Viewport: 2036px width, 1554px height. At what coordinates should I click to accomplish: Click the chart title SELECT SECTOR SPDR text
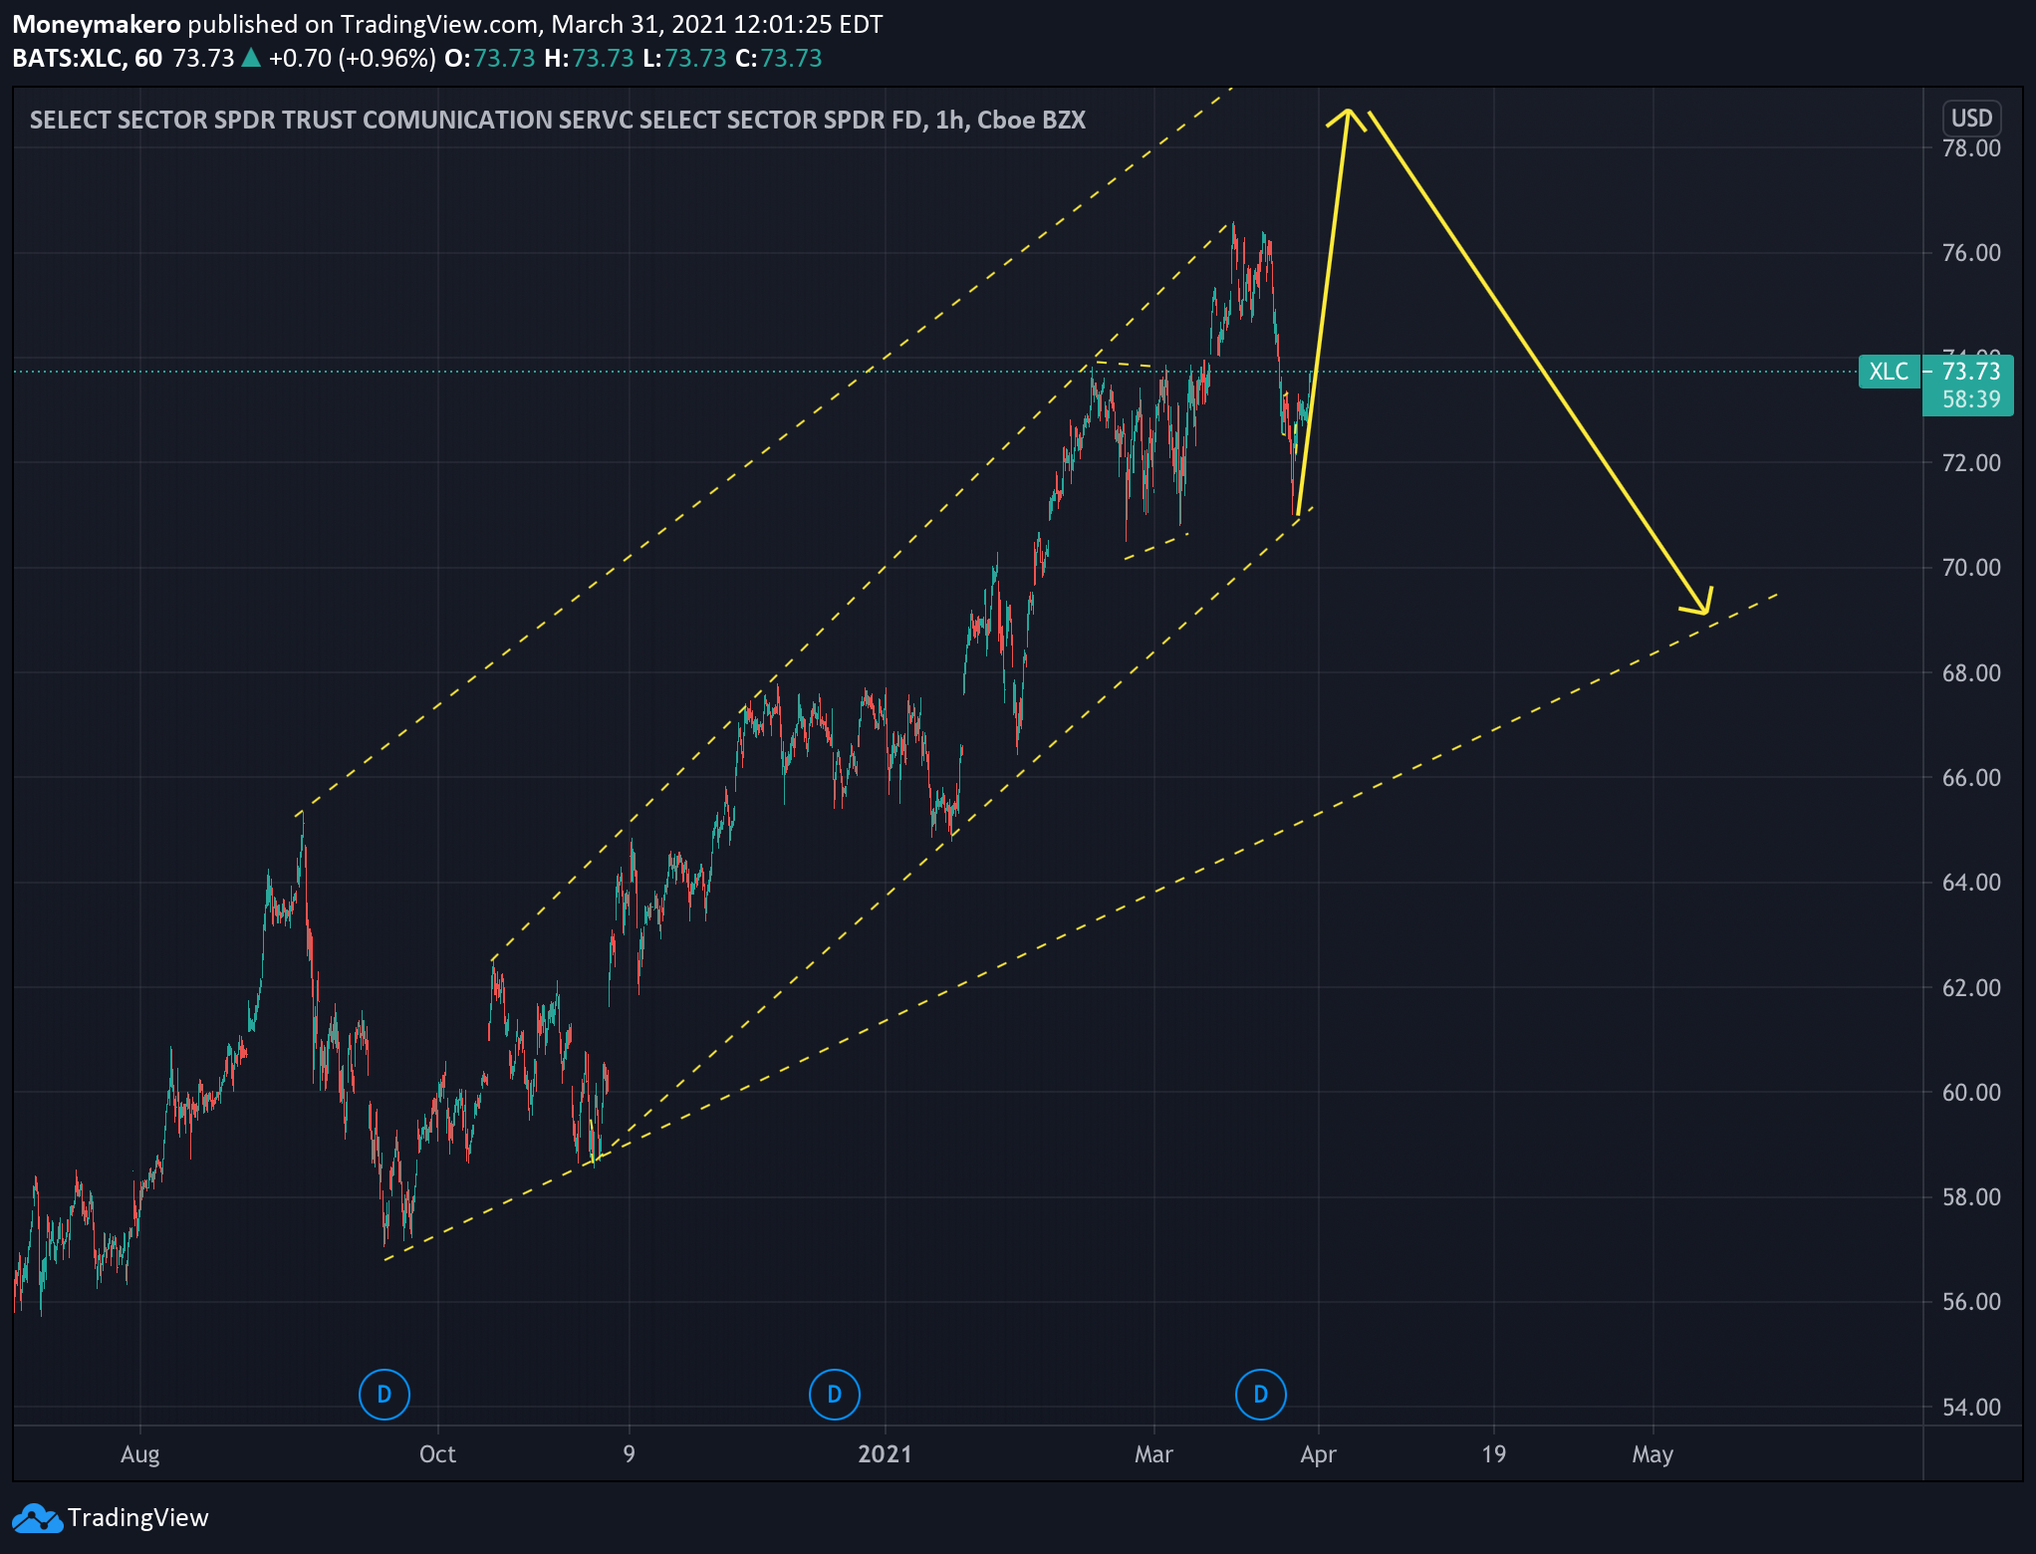pos(558,120)
